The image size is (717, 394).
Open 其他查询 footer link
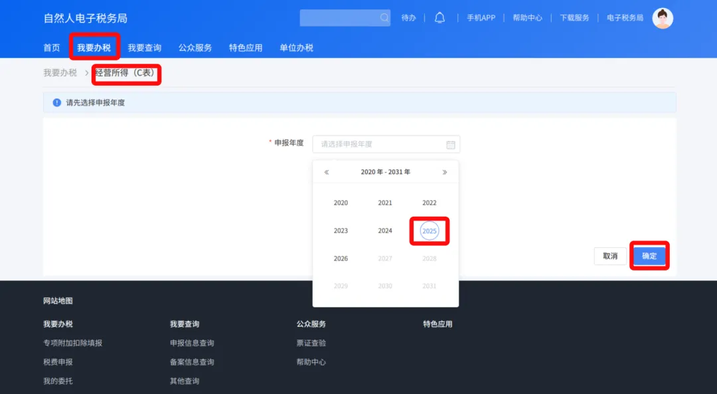tap(185, 381)
